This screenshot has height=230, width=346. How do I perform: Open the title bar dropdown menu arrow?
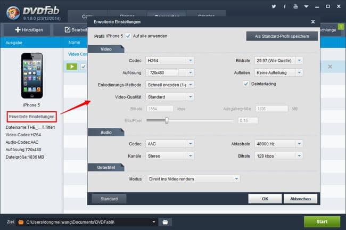click(306, 6)
